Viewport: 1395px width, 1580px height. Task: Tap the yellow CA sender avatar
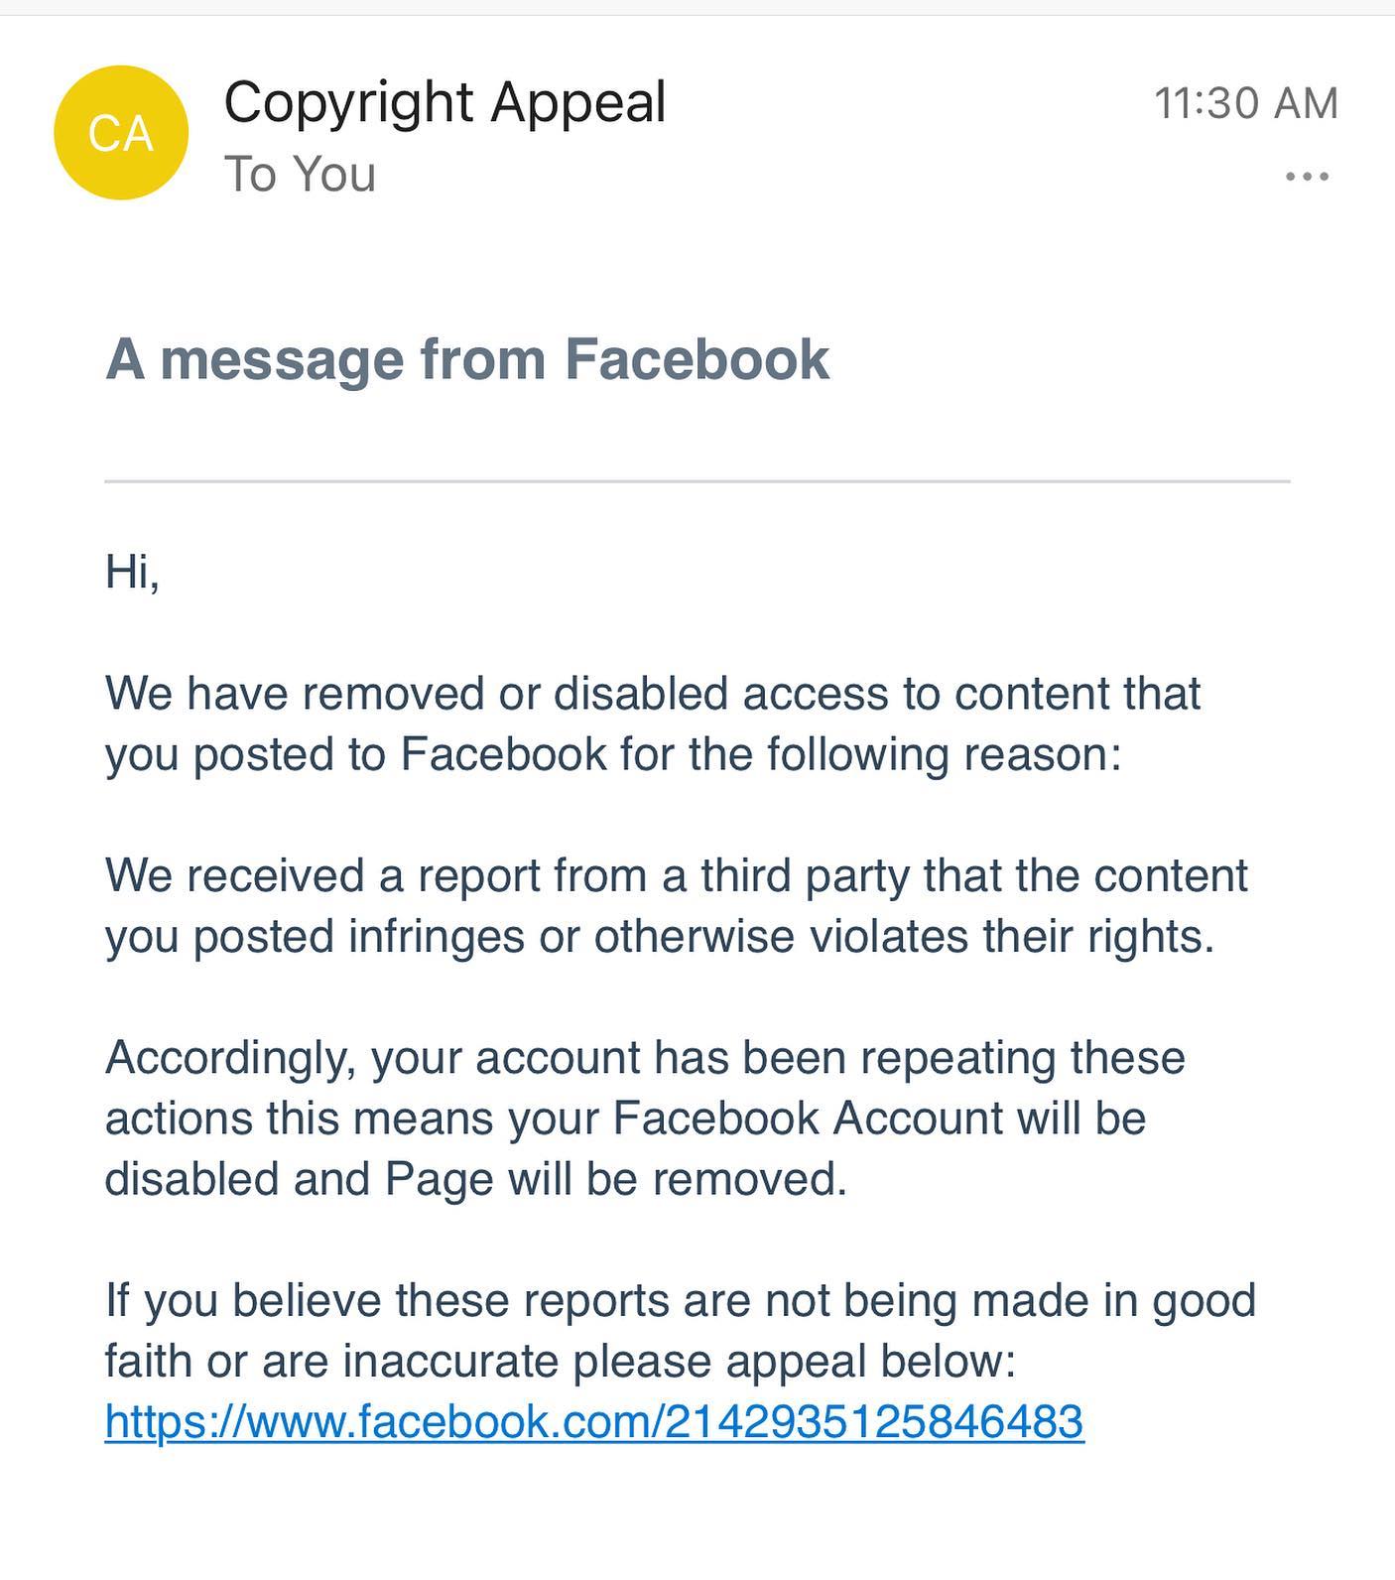120,133
